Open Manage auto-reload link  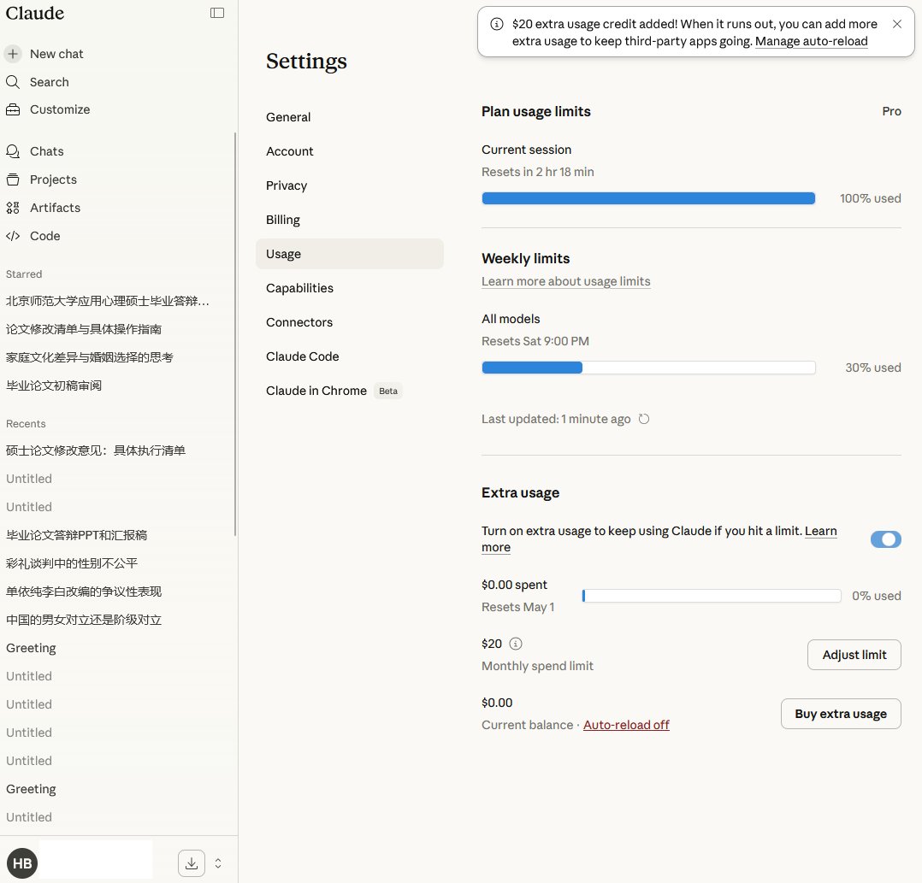pyautogui.click(x=811, y=41)
